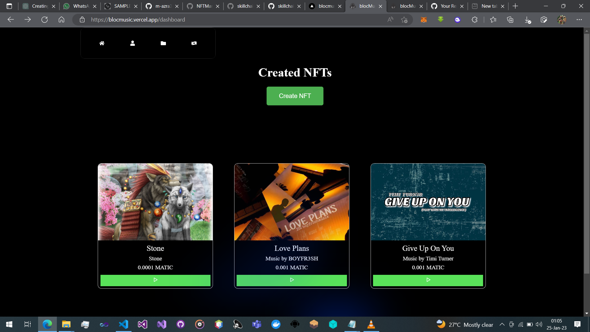Open the user profile icon in the navbar
The width and height of the screenshot is (590, 332).
pos(132,43)
